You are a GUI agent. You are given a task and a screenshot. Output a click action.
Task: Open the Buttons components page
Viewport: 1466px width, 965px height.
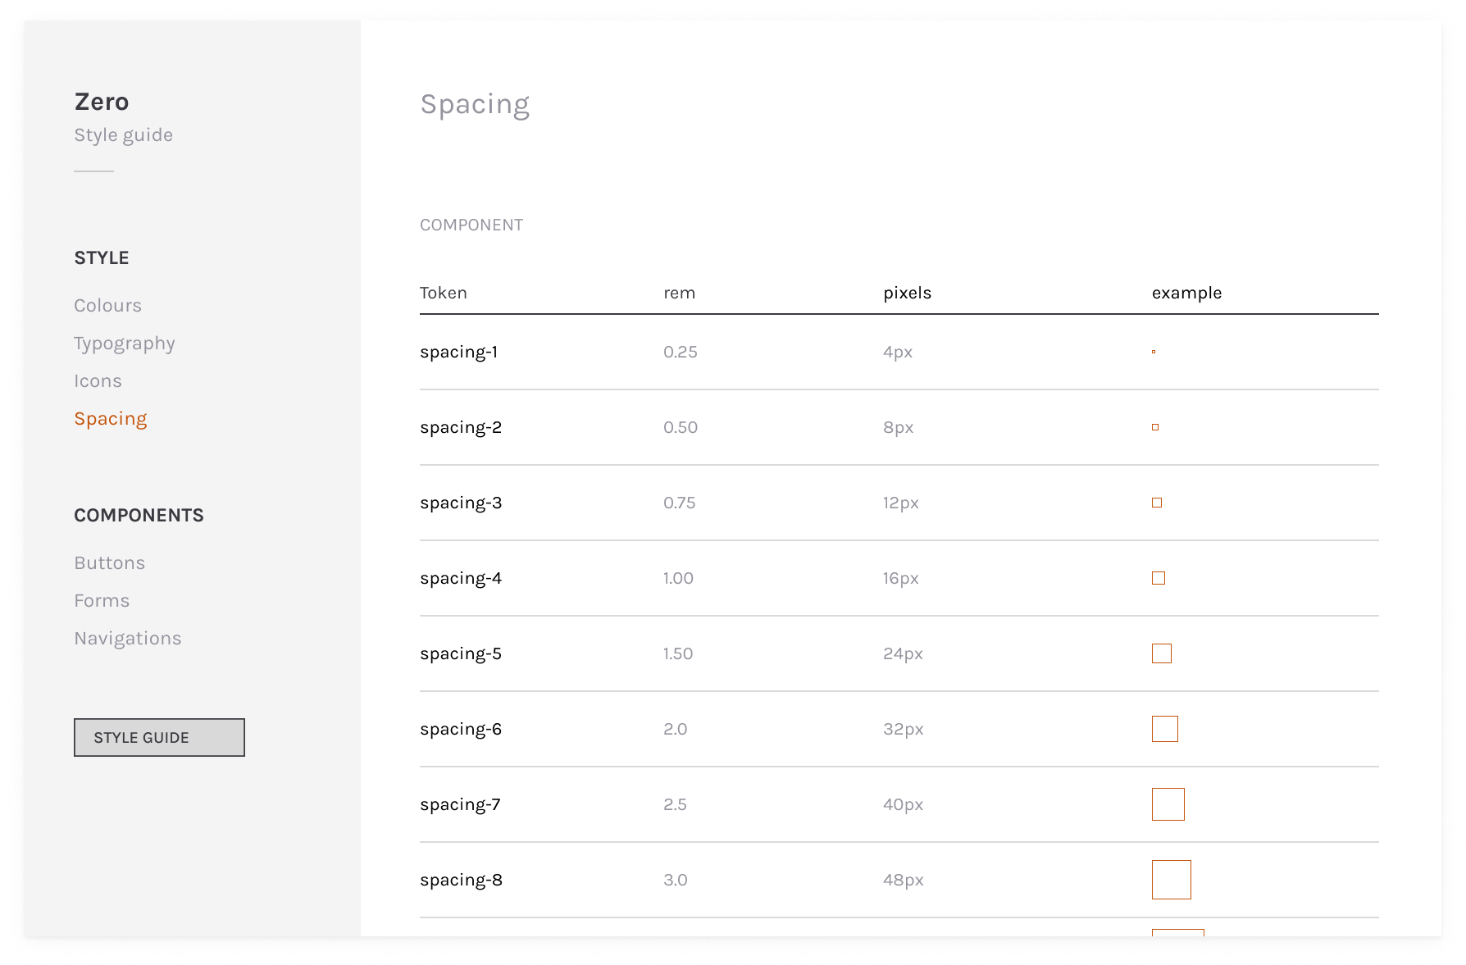pos(110,563)
